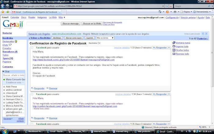Image resolution: width=214 pixels, height=134 pixels.
Task: Open the Más acciones dropdown
Action: point(105,38)
